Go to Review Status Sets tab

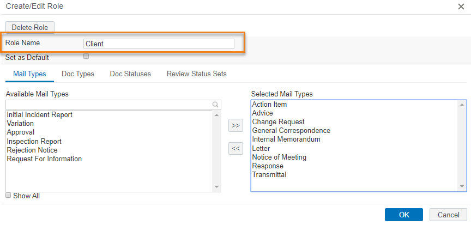click(x=196, y=74)
